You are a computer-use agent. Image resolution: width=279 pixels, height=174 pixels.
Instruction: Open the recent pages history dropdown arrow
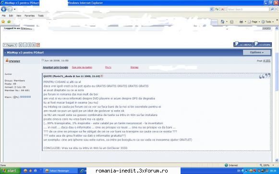click(x=14, y=9)
